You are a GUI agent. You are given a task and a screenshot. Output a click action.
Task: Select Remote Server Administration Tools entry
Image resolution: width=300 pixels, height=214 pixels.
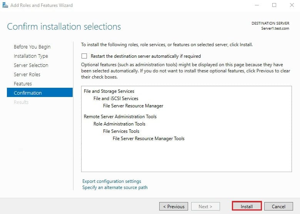click(120, 117)
